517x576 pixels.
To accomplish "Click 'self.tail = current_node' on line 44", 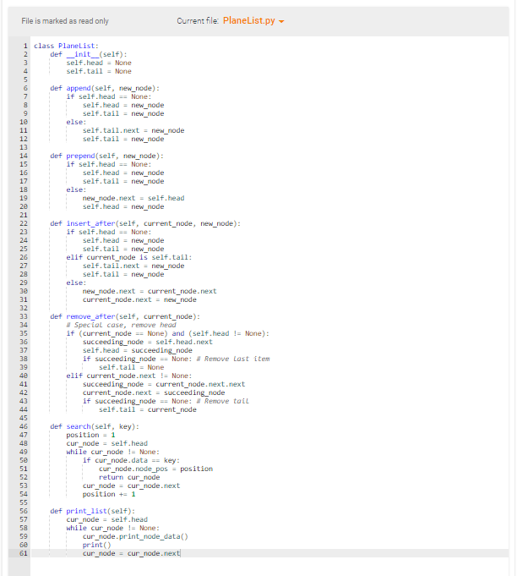I will coord(148,409).
